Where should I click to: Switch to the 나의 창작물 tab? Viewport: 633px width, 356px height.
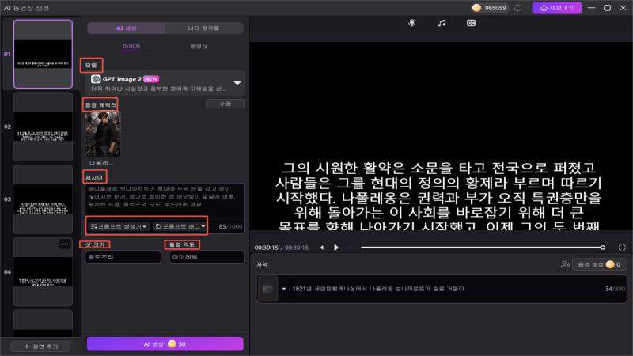tap(204, 28)
